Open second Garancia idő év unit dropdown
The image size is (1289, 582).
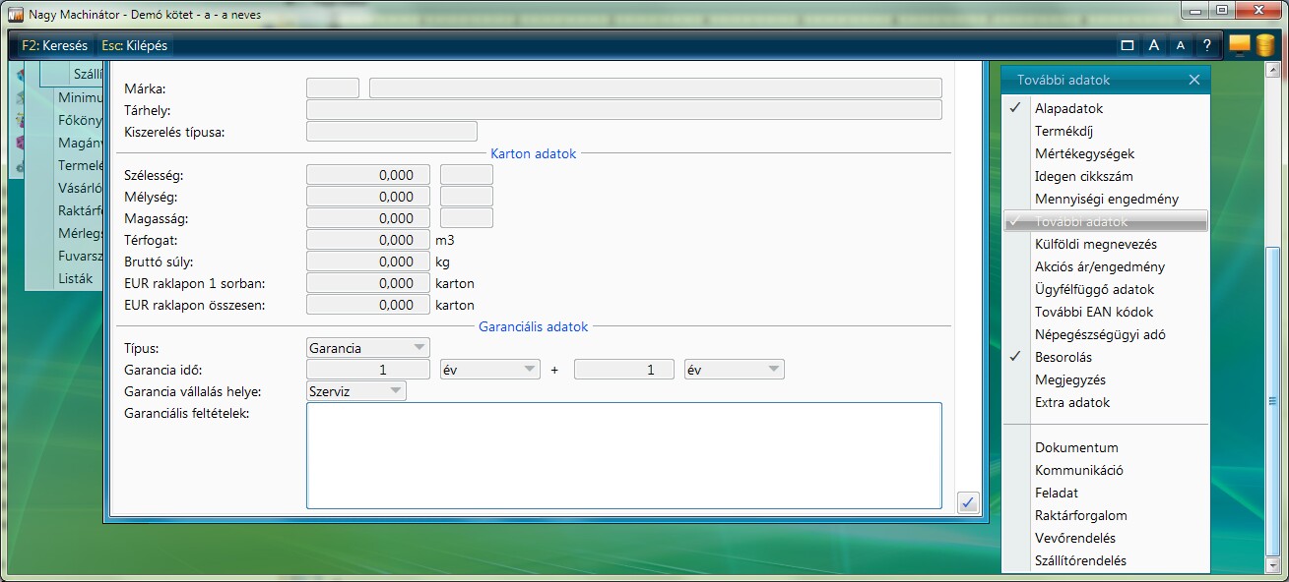pos(735,370)
